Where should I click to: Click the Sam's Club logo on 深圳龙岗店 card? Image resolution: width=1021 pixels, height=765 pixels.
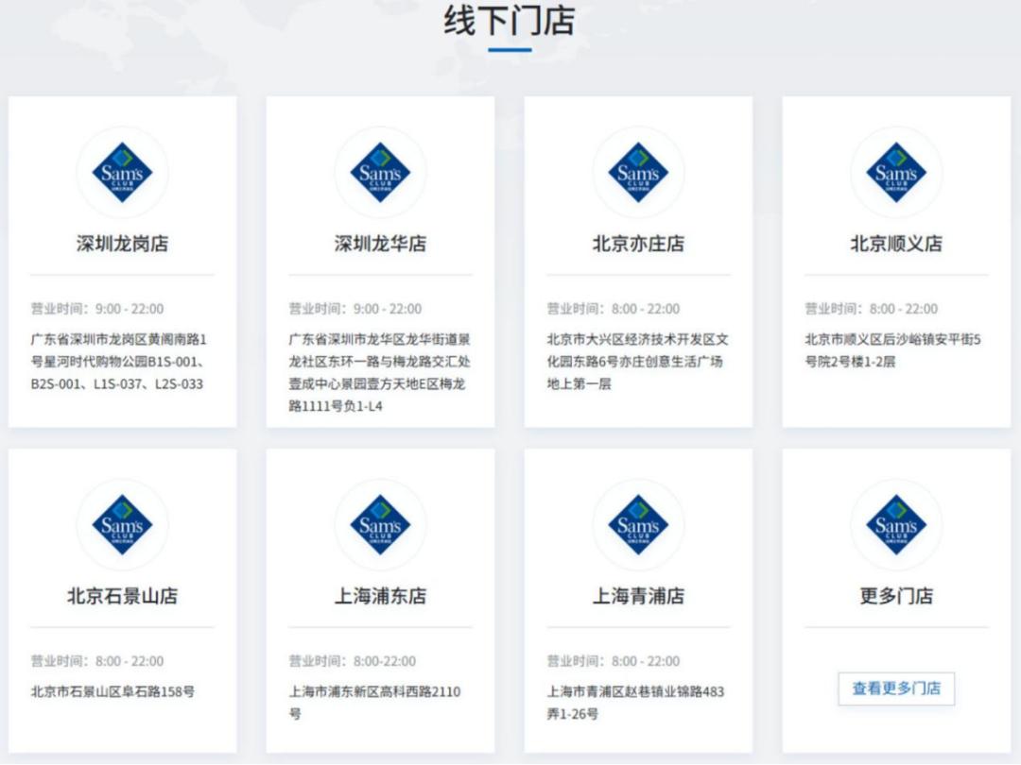(x=122, y=173)
